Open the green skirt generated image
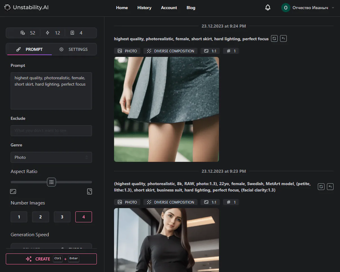340x272 pixels. [x=166, y=109]
